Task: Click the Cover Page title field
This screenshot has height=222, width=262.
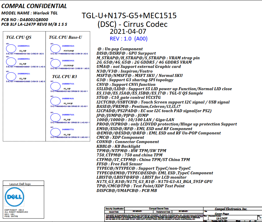Action: (222, 214)
